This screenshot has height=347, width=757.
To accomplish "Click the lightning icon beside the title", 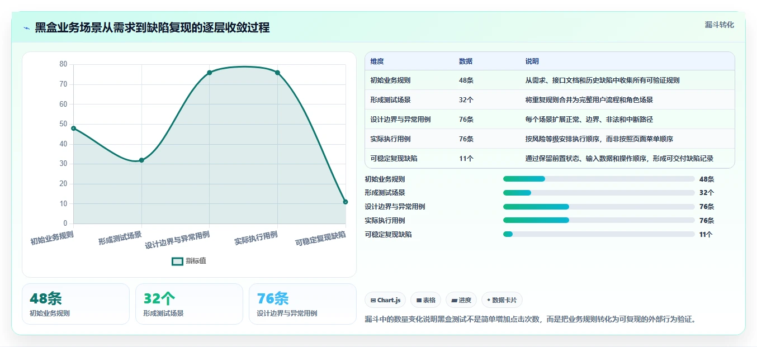I will tap(26, 28).
